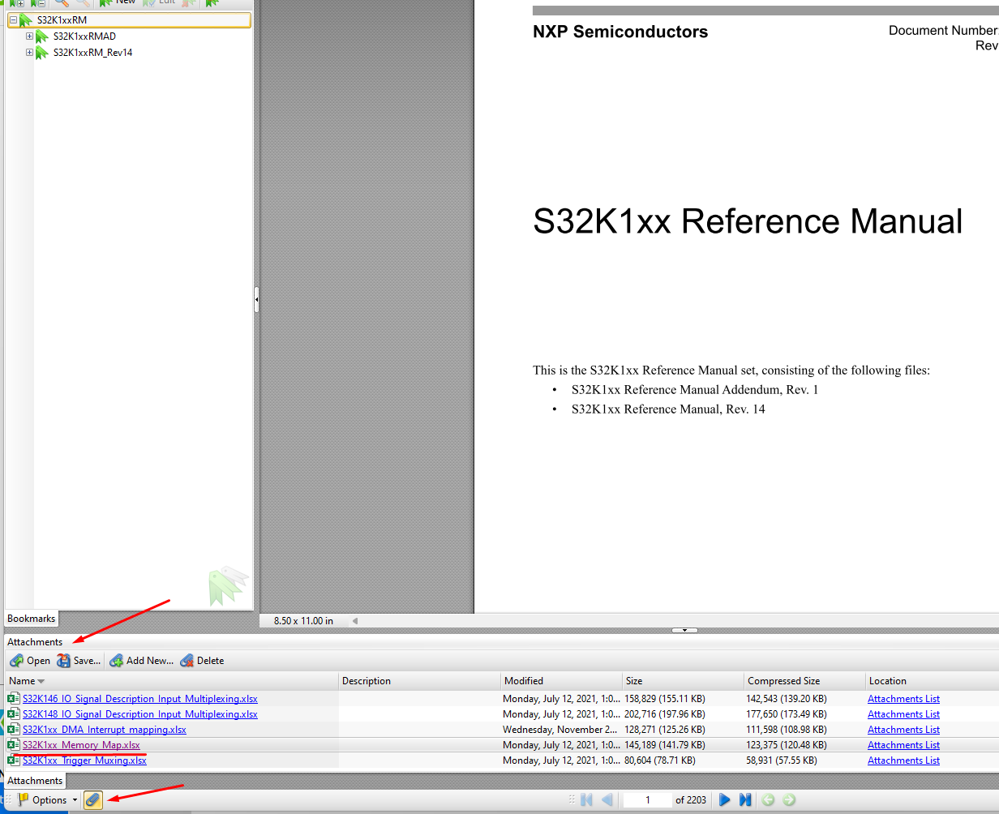The image size is (999, 814).
Task: Open the Options dropdown
Action: click(x=46, y=799)
